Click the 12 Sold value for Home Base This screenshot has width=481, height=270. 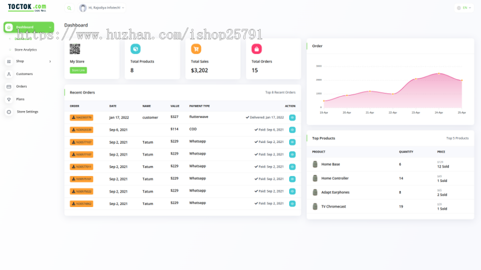(443, 166)
